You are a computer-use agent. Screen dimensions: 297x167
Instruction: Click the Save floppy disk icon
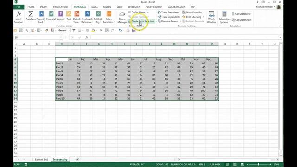tap(134, 30)
